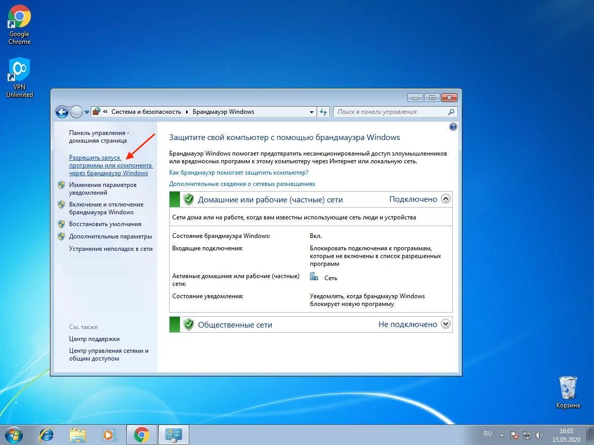
Task: Open Включение и отключение брандмауэра Windows
Action: pyautogui.click(x=106, y=208)
